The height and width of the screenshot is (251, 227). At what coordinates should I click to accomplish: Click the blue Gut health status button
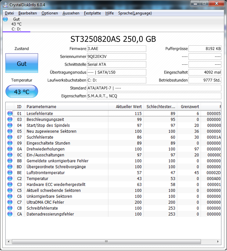(22, 63)
